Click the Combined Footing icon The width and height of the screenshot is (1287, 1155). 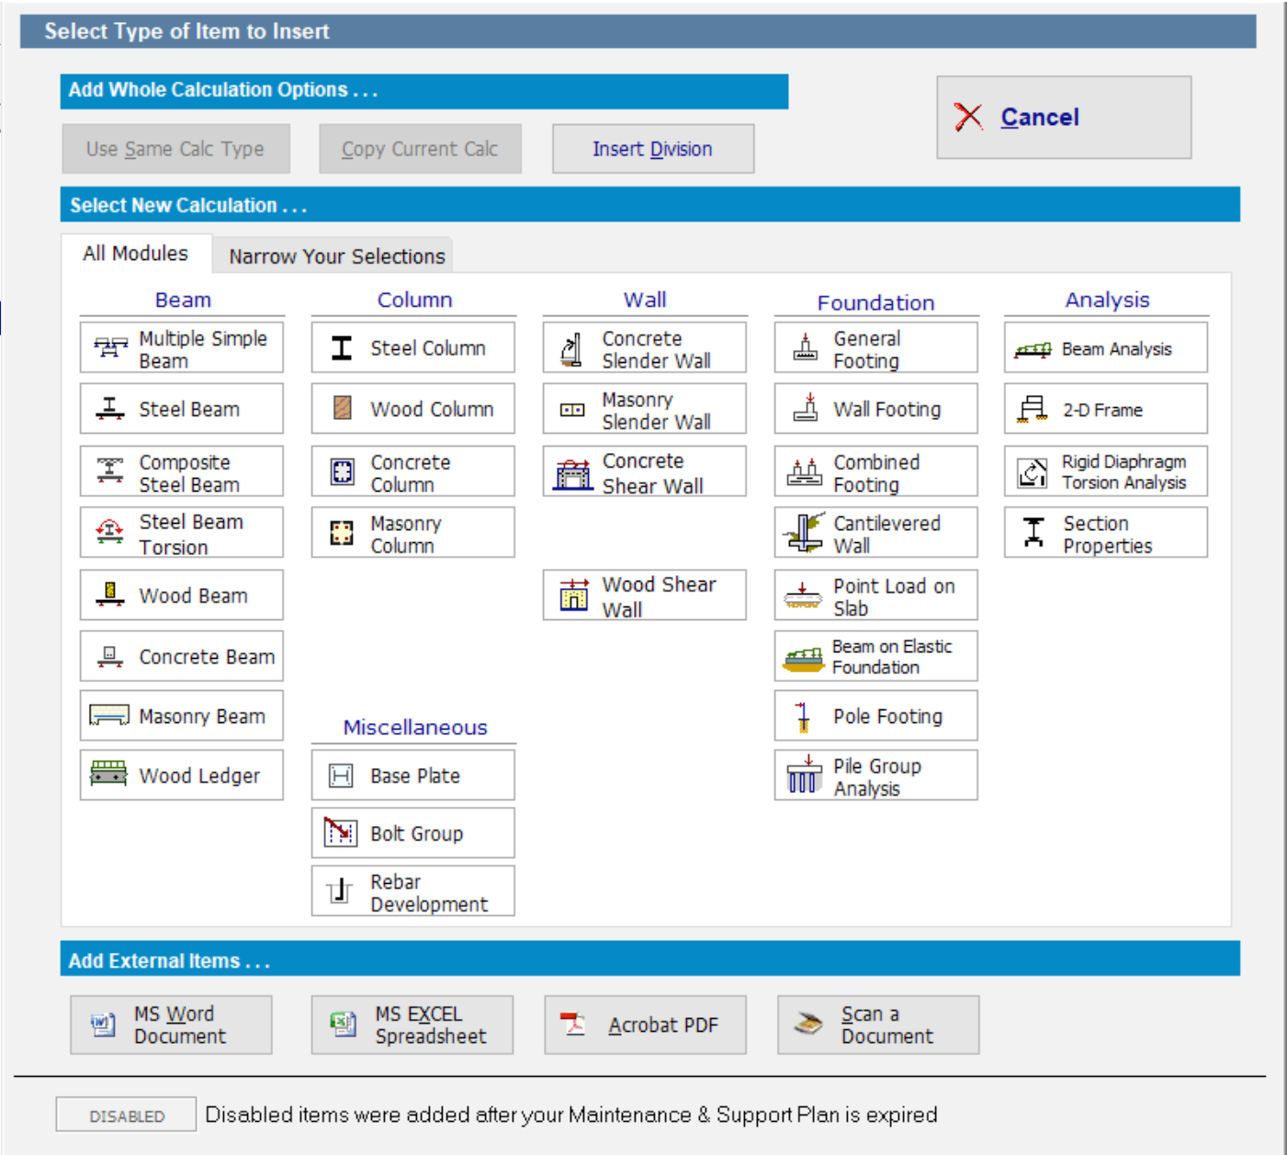[x=805, y=472]
